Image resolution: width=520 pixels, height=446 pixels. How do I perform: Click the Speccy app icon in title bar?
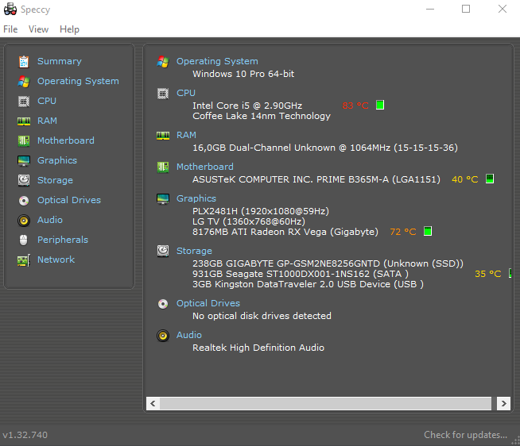tap(10, 9)
